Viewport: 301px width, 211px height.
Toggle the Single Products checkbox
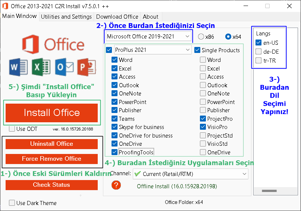coord(197,50)
